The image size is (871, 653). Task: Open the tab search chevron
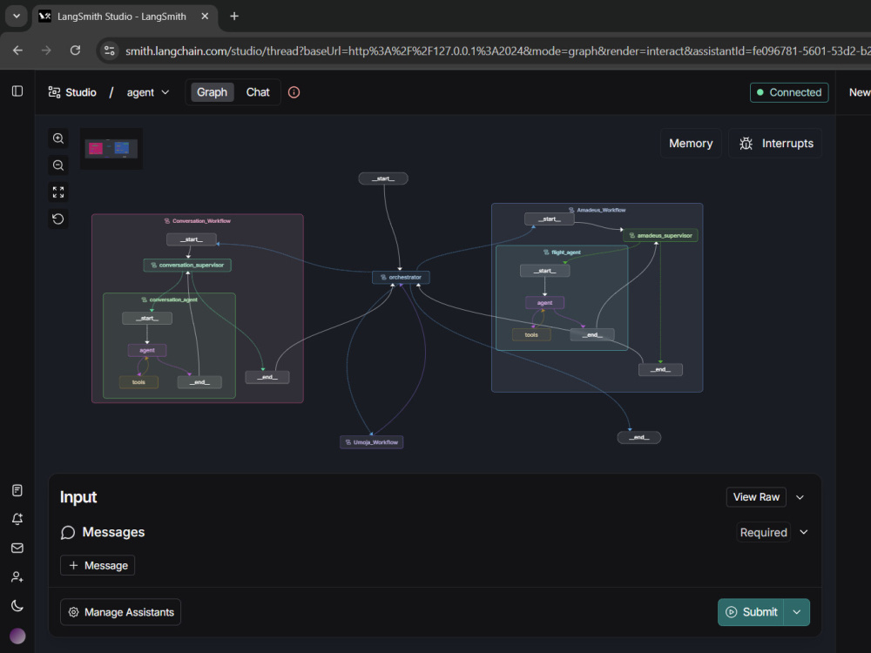16,16
